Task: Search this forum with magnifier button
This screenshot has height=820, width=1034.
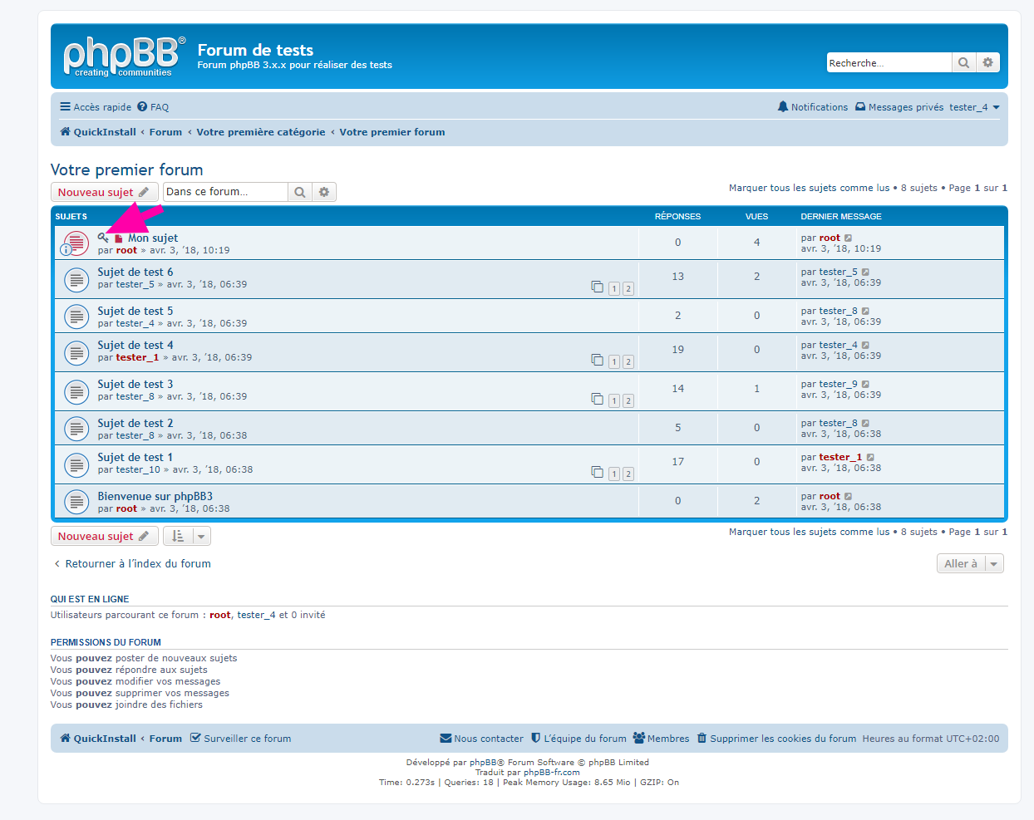Action: tap(300, 192)
